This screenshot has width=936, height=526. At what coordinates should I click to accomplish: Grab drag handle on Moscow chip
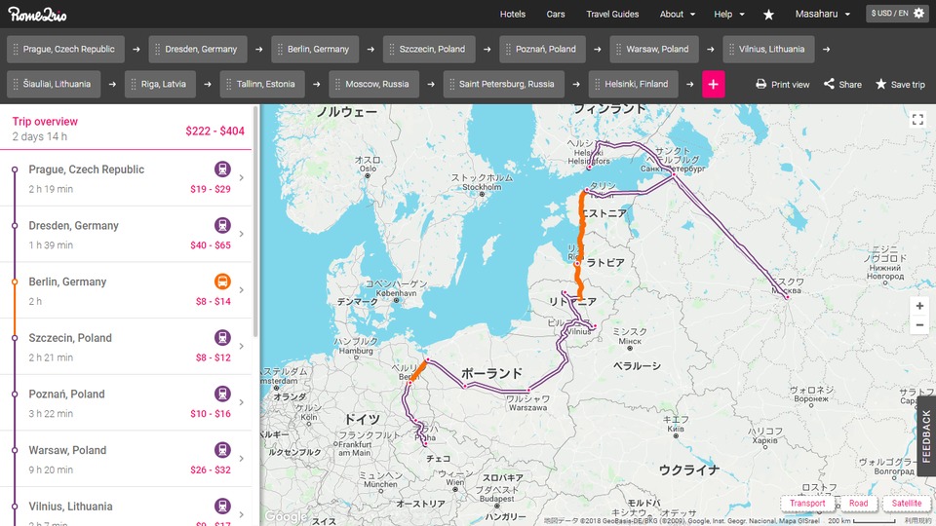click(337, 84)
